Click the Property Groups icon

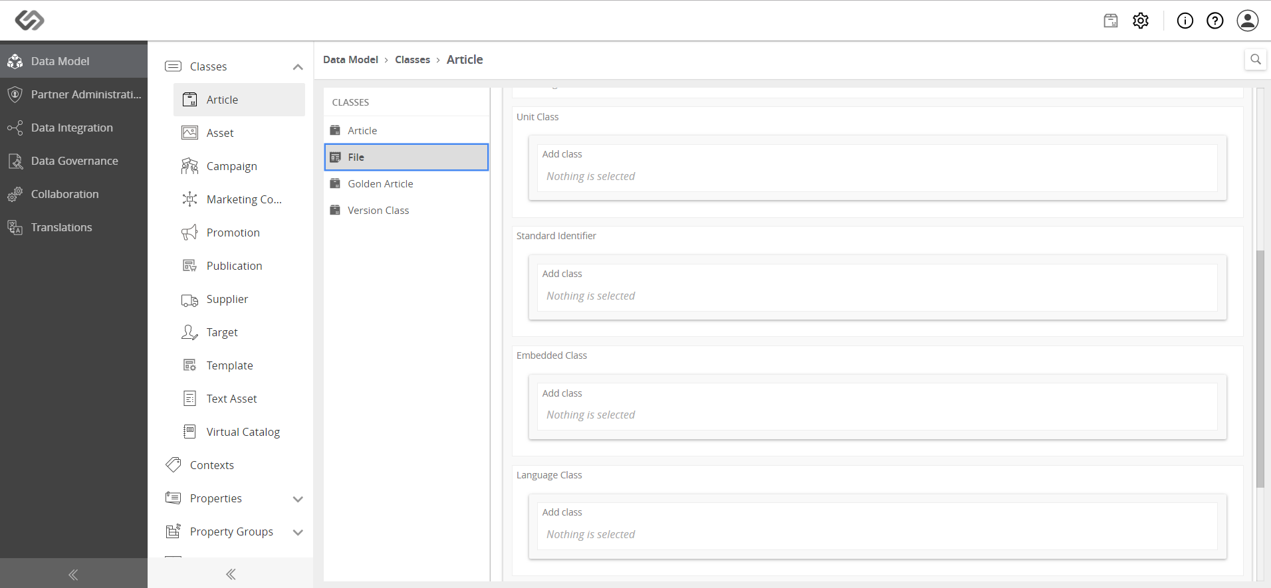point(173,532)
